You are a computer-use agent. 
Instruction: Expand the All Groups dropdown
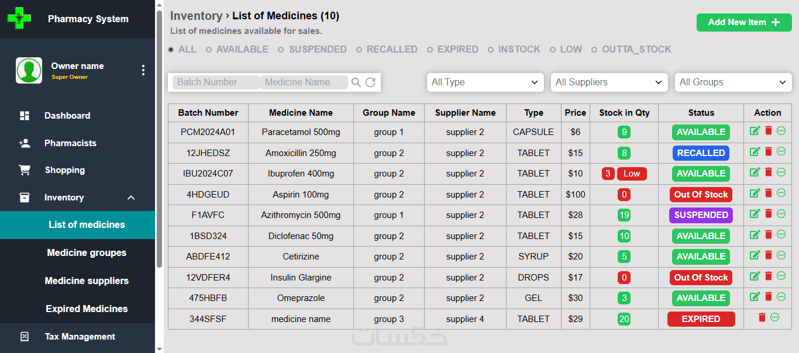click(x=733, y=82)
